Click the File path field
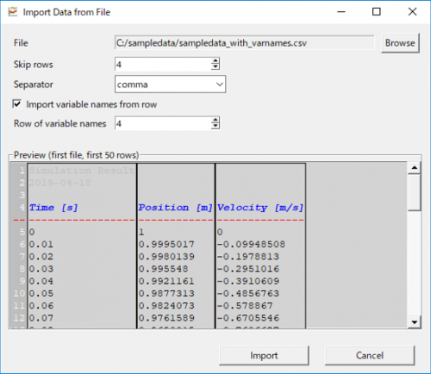 click(x=245, y=43)
